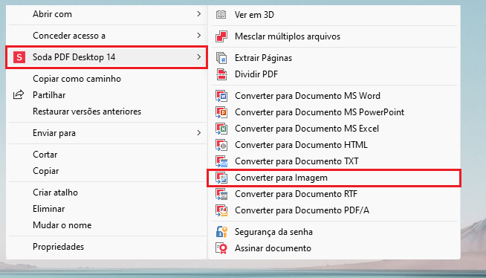Choose Mesclar múltiplos arquivos
486x278 pixels.
334,36
